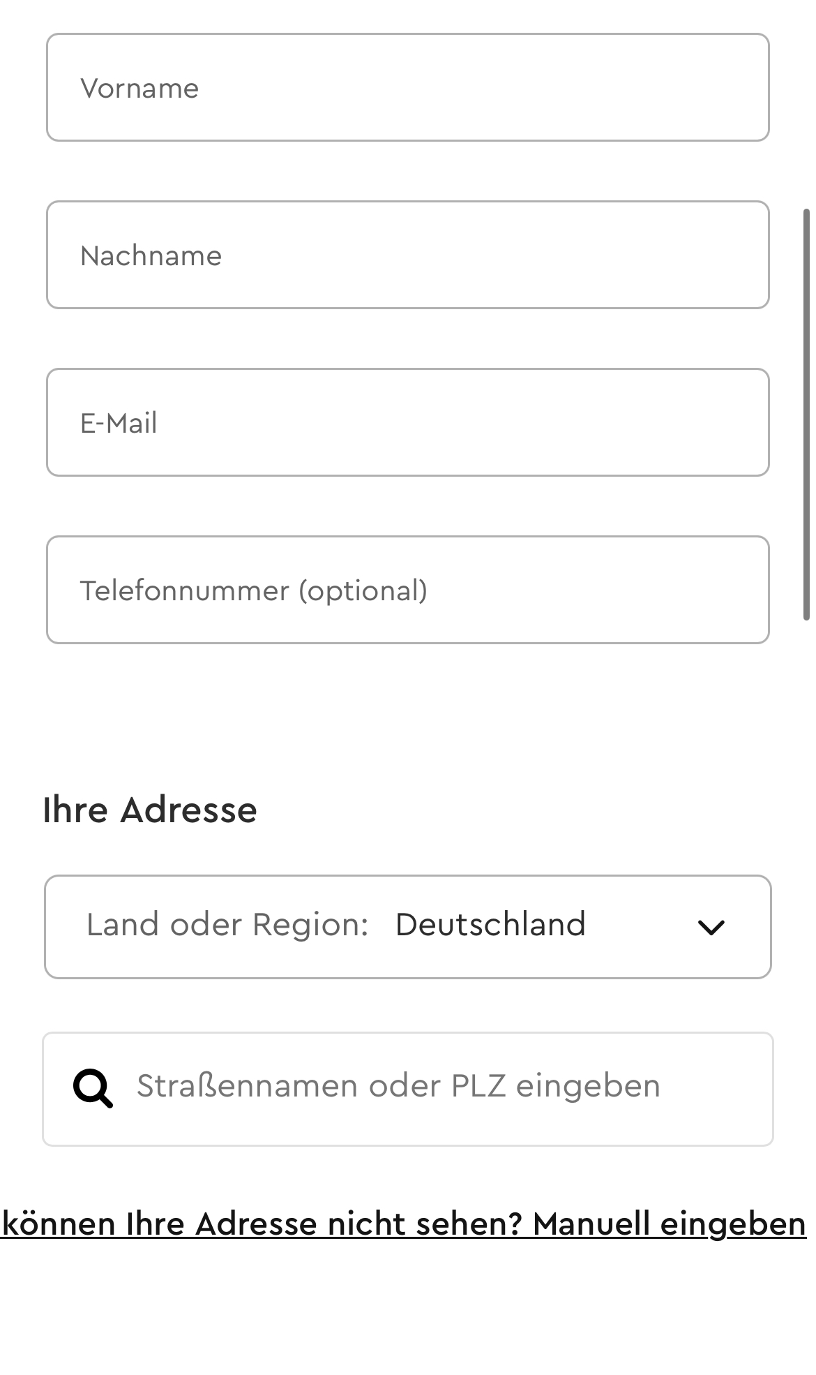The width and height of the screenshot is (816, 1375).
Task: Click the Nachname placeholder text
Action: 151,256
